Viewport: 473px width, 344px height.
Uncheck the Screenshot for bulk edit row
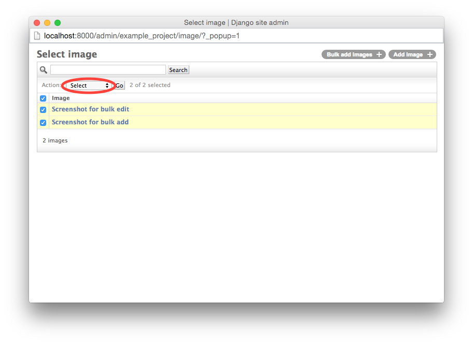pos(43,110)
